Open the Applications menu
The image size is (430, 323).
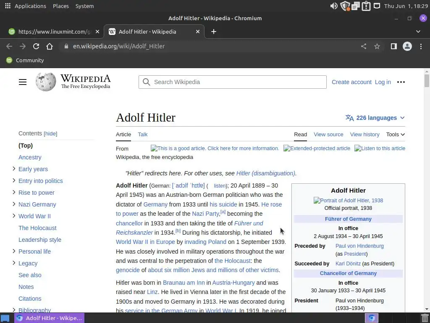pyautogui.click(x=30, y=6)
